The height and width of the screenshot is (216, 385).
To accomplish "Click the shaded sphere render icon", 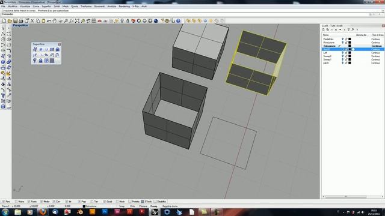I will point(156,21).
